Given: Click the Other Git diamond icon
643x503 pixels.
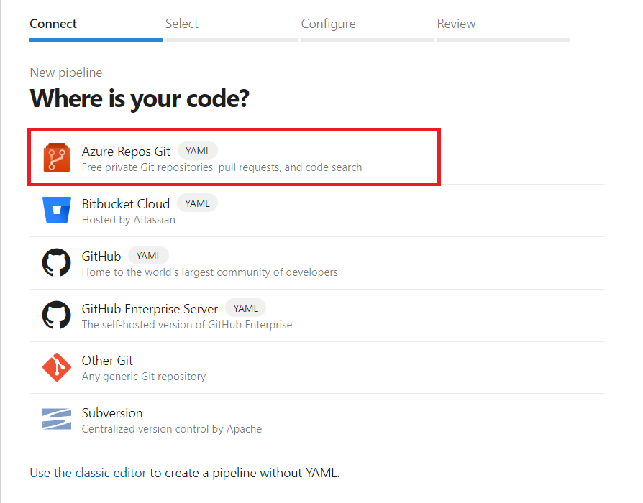Looking at the screenshot, I should [x=56, y=368].
